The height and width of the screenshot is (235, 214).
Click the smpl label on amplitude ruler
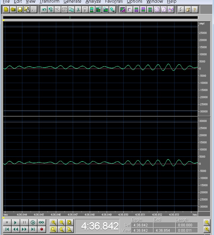202,23
